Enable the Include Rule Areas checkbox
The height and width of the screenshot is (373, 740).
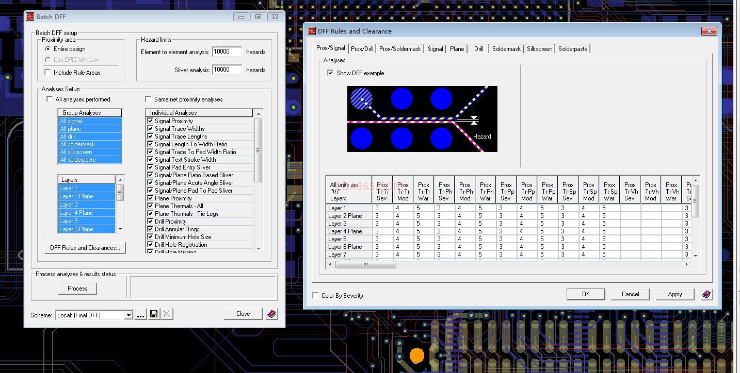[x=48, y=73]
